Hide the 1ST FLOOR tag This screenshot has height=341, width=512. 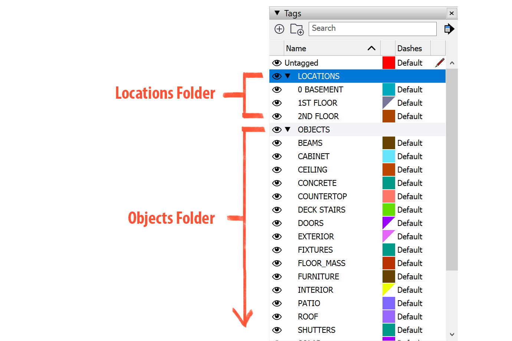(277, 103)
